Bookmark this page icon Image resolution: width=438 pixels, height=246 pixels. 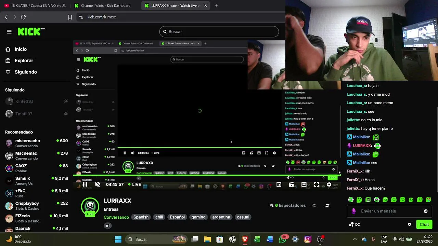click(70, 17)
